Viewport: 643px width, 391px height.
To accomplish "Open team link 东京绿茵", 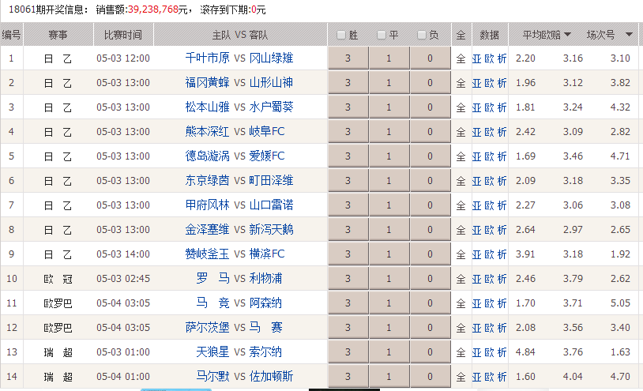I will (207, 180).
